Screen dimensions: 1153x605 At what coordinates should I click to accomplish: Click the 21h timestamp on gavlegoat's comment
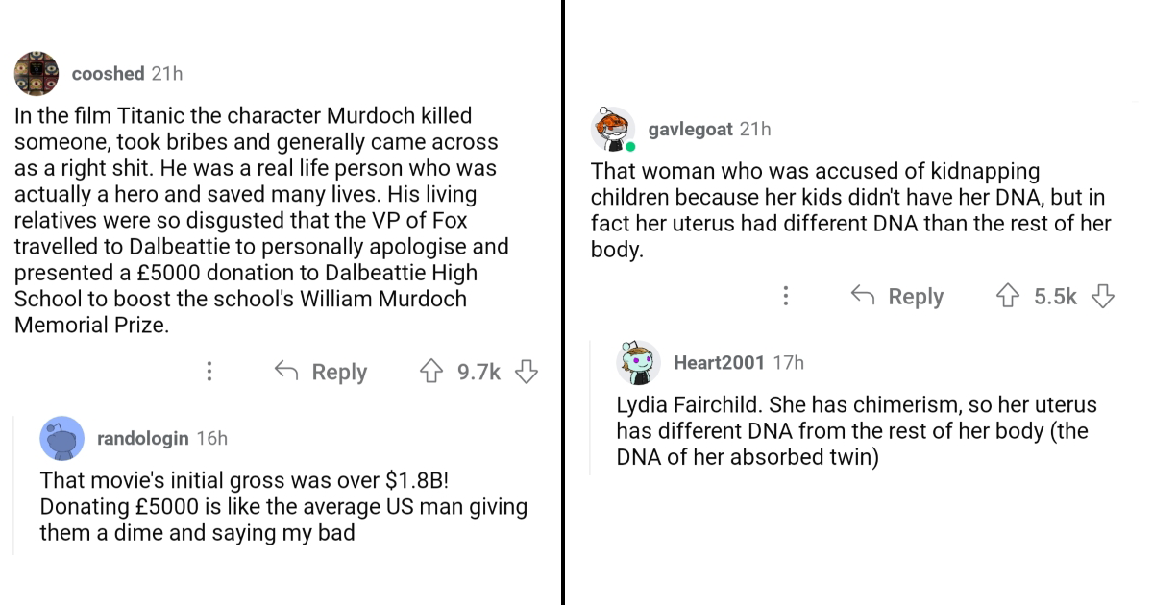pyautogui.click(x=755, y=130)
